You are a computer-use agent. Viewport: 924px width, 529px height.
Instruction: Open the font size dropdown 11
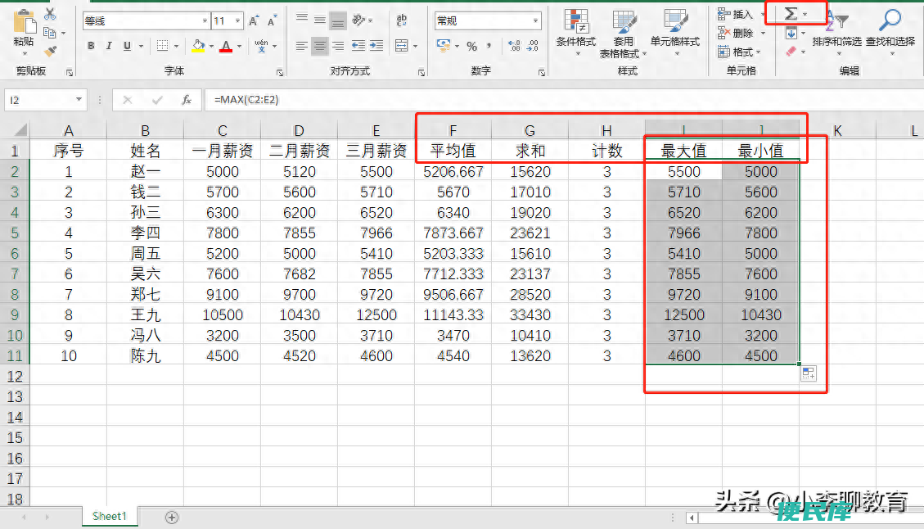click(x=237, y=20)
